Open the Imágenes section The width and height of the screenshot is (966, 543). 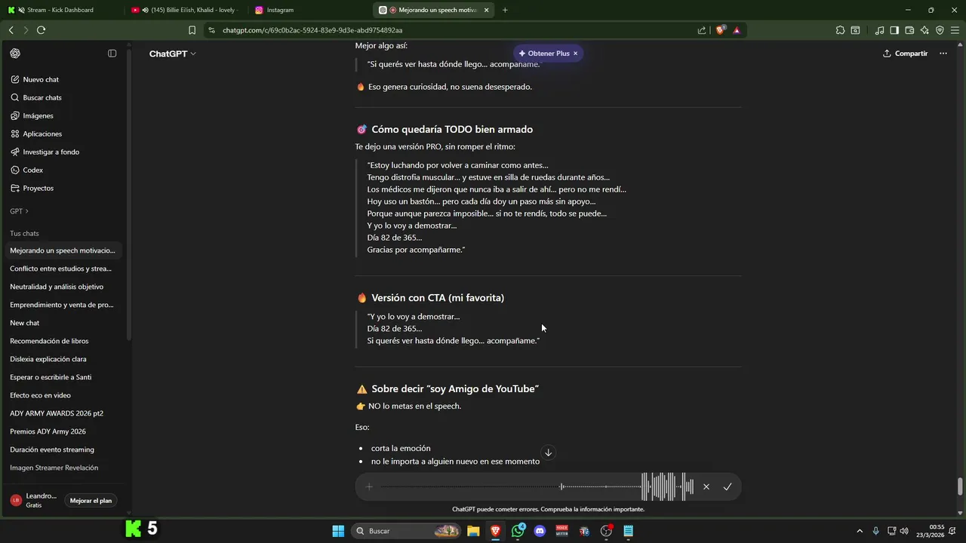click(38, 115)
